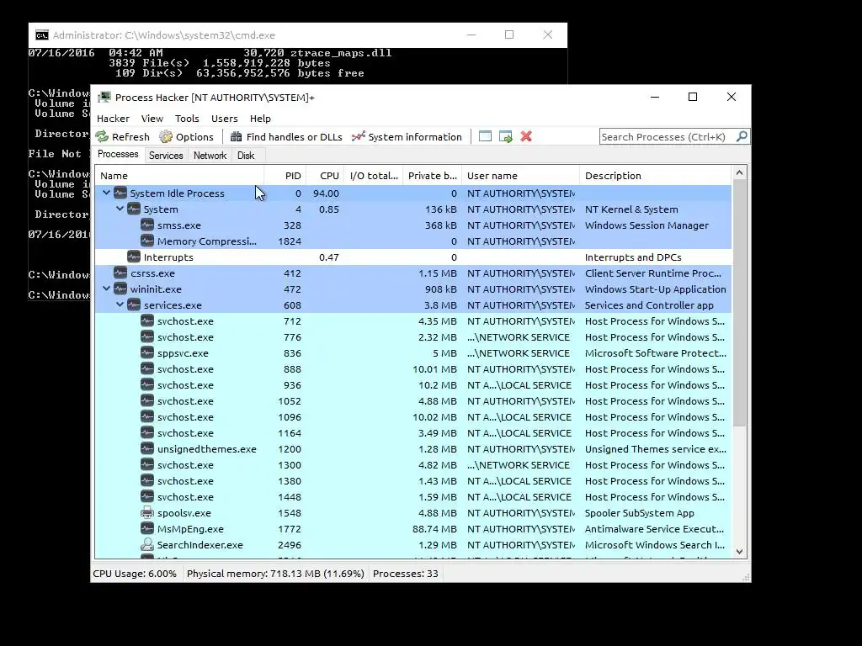This screenshot has width=862, height=646.
Task: Maximize the cmd.exe window
Action: click(509, 34)
